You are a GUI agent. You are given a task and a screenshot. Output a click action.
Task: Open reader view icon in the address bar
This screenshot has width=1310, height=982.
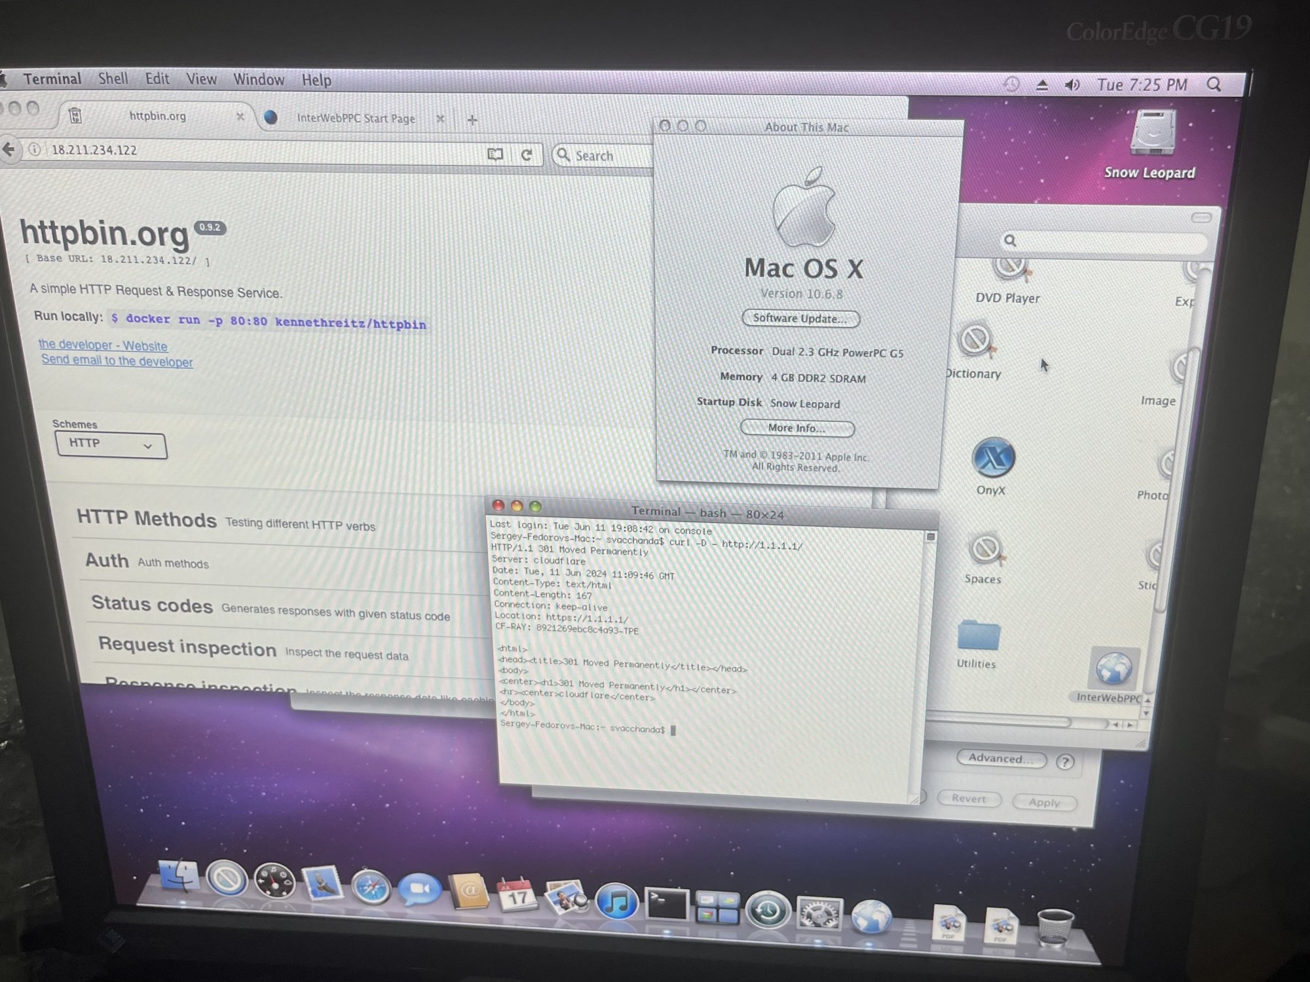pos(495,155)
